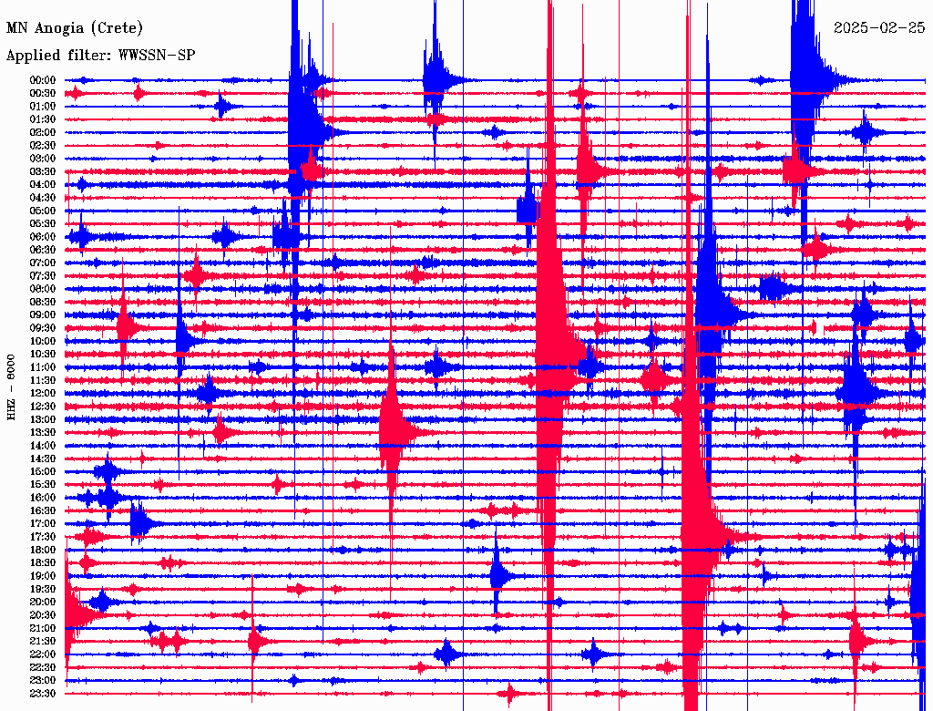This screenshot has width=933, height=711.
Task: Select the 19:30 time label
Action: [42, 590]
